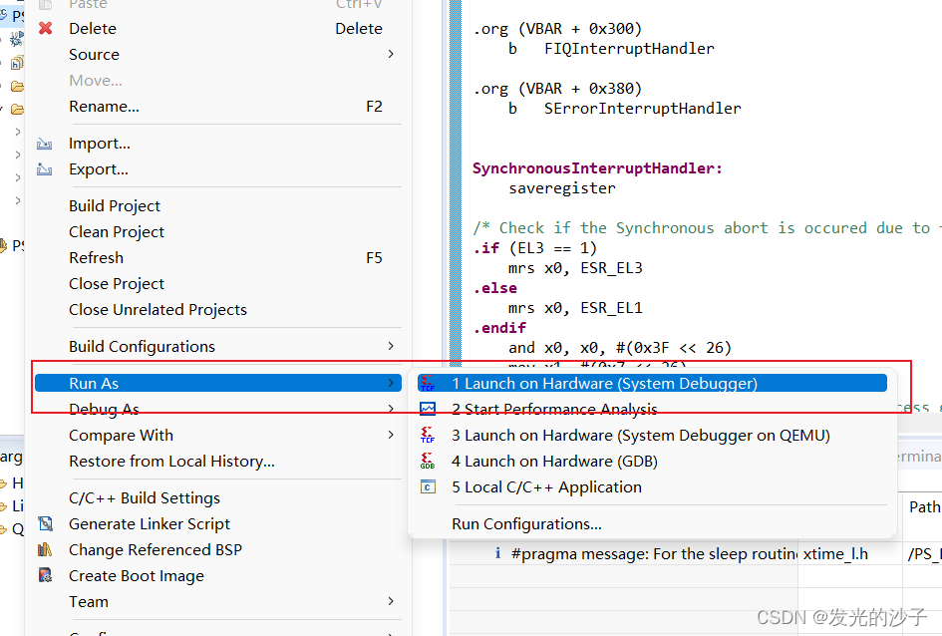Click the '.endif' directive line
Screen dimensions: 942x636
[x=499, y=328]
